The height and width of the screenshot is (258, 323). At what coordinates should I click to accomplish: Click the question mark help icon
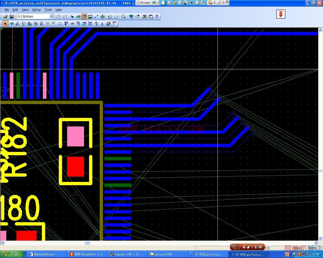click(x=157, y=17)
